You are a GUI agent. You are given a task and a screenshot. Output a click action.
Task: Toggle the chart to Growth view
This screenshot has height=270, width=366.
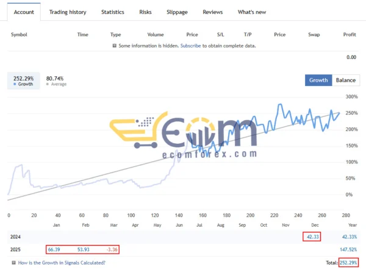[x=318, y=80]
